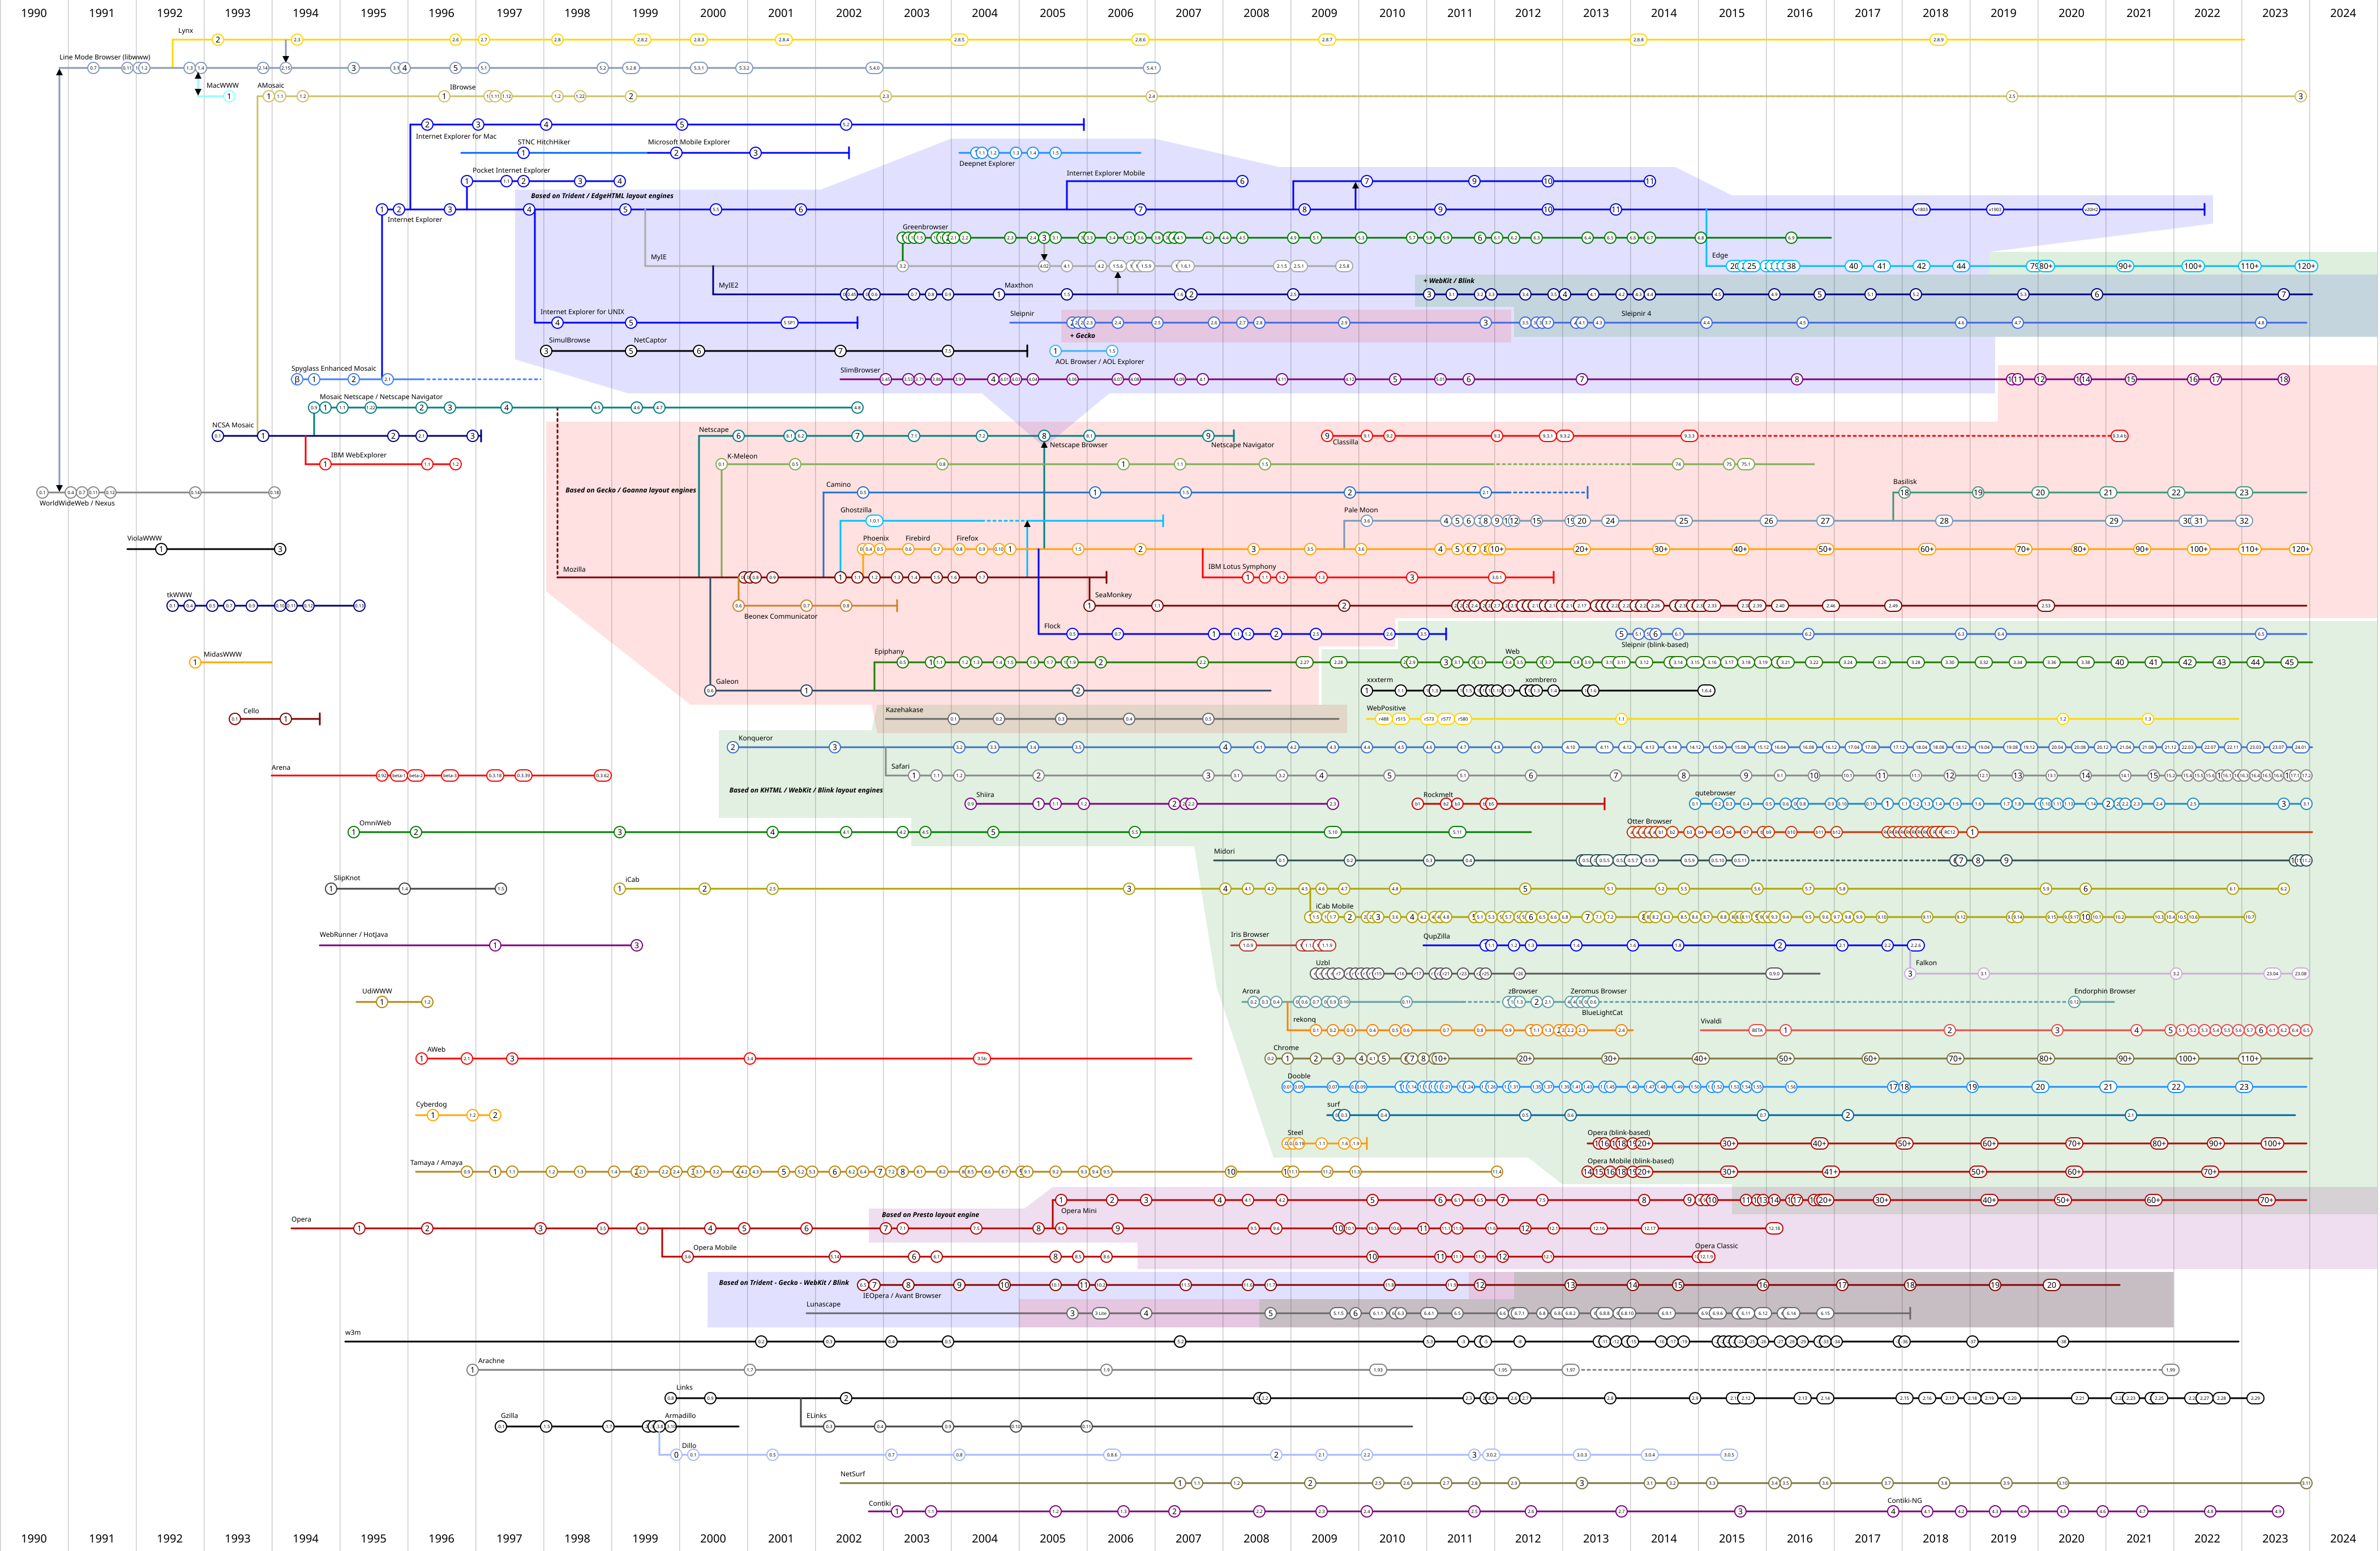Click the 120+ marker on the Firefox line
This screenshot has height=1551, width=2380.
2300,549
